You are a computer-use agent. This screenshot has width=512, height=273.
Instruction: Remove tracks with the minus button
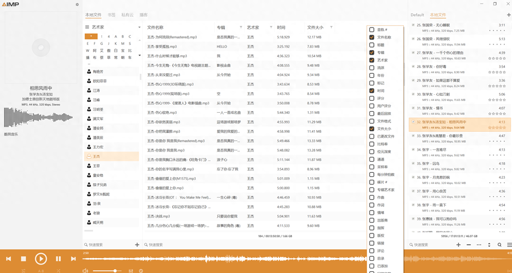[469, 244]
